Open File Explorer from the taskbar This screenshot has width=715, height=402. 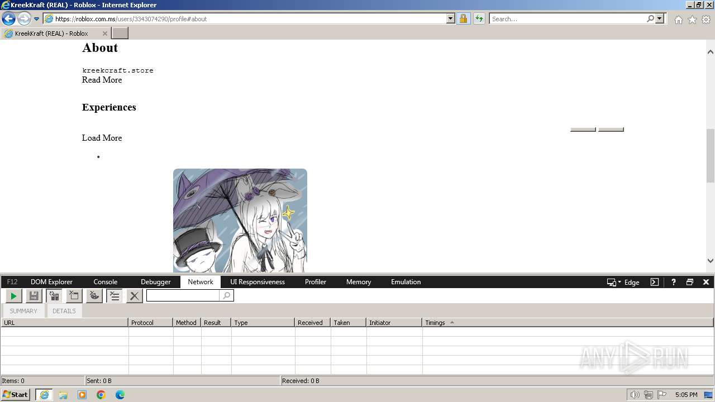pos(63,395)
